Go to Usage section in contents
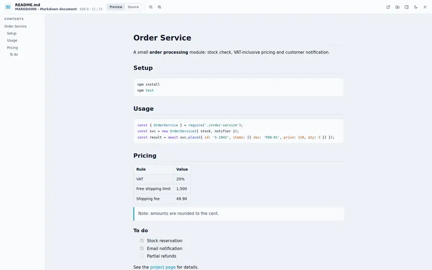Viewport: 432px width, 270px height. 12,40
